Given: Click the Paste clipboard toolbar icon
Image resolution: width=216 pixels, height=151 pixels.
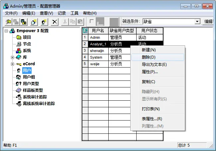Looking at the screenshot, I should (x=80, y=22).
